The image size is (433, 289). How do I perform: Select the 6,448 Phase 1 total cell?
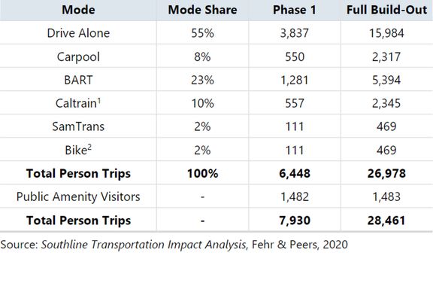[295, 173]
